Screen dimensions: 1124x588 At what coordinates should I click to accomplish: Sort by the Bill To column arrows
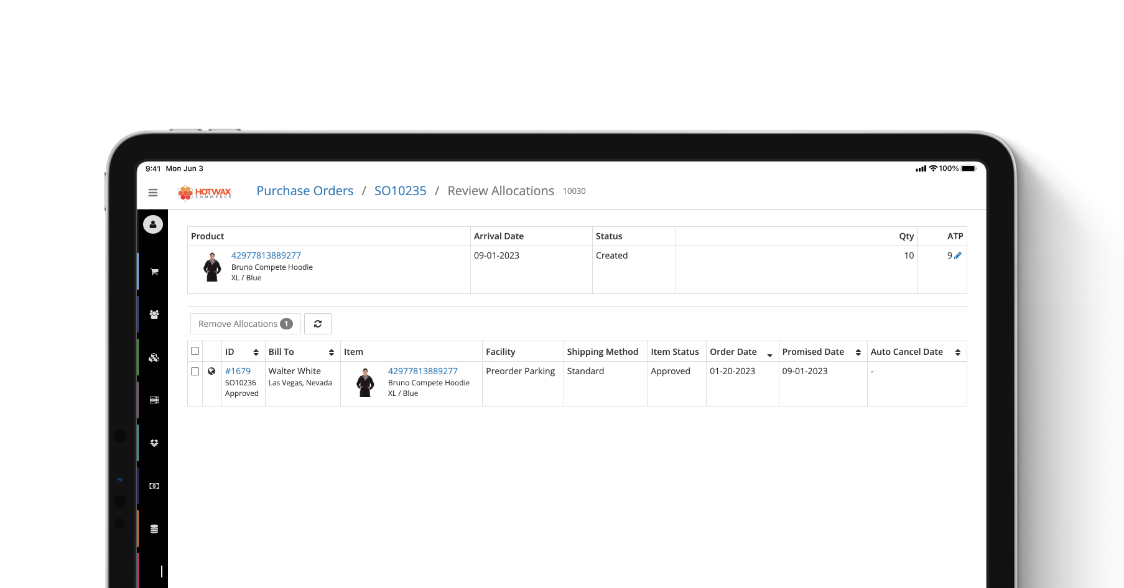pyautogui.click(x=332, y=352)
